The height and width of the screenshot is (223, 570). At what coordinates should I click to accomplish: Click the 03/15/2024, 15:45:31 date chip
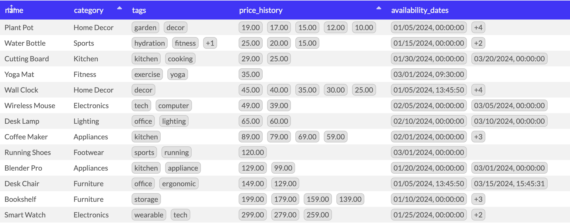tap(509, 184)
